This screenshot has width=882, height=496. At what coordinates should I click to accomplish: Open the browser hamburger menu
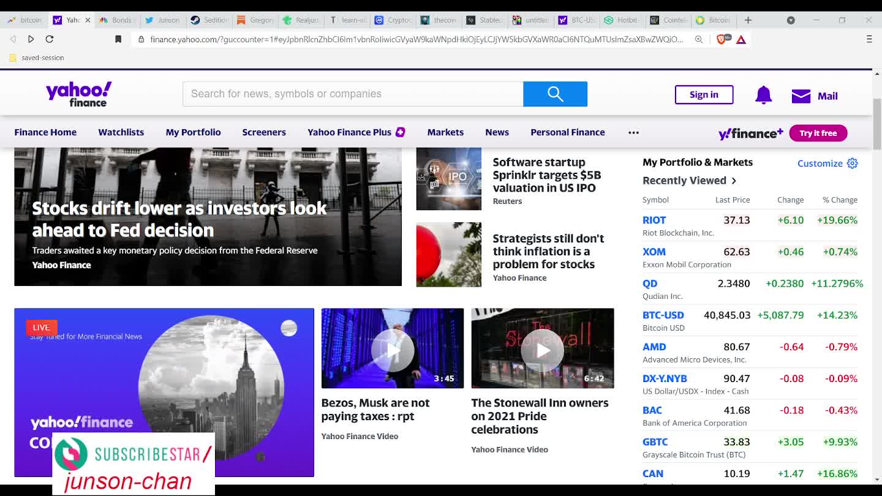click(x=869, y=39)
